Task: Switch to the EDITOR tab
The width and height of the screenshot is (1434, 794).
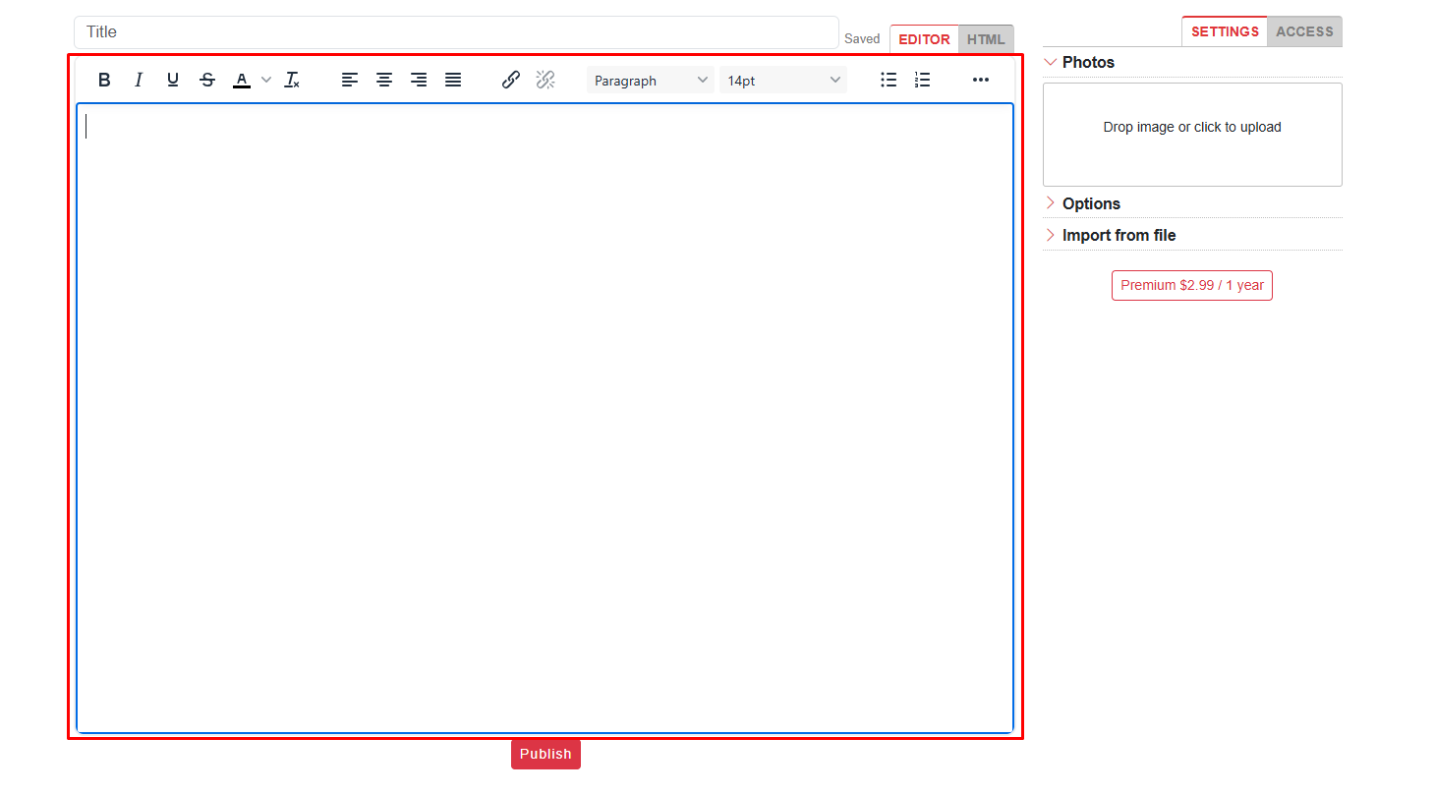Action: click(924, 39)
